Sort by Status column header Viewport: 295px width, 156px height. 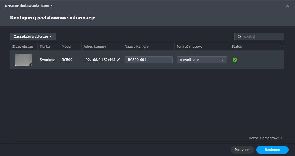[x=254, y=47]
